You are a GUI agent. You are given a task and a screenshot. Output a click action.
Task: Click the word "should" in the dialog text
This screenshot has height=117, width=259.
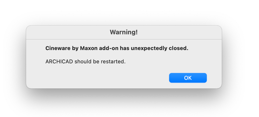pyautogui.click(x=82, y=62)
